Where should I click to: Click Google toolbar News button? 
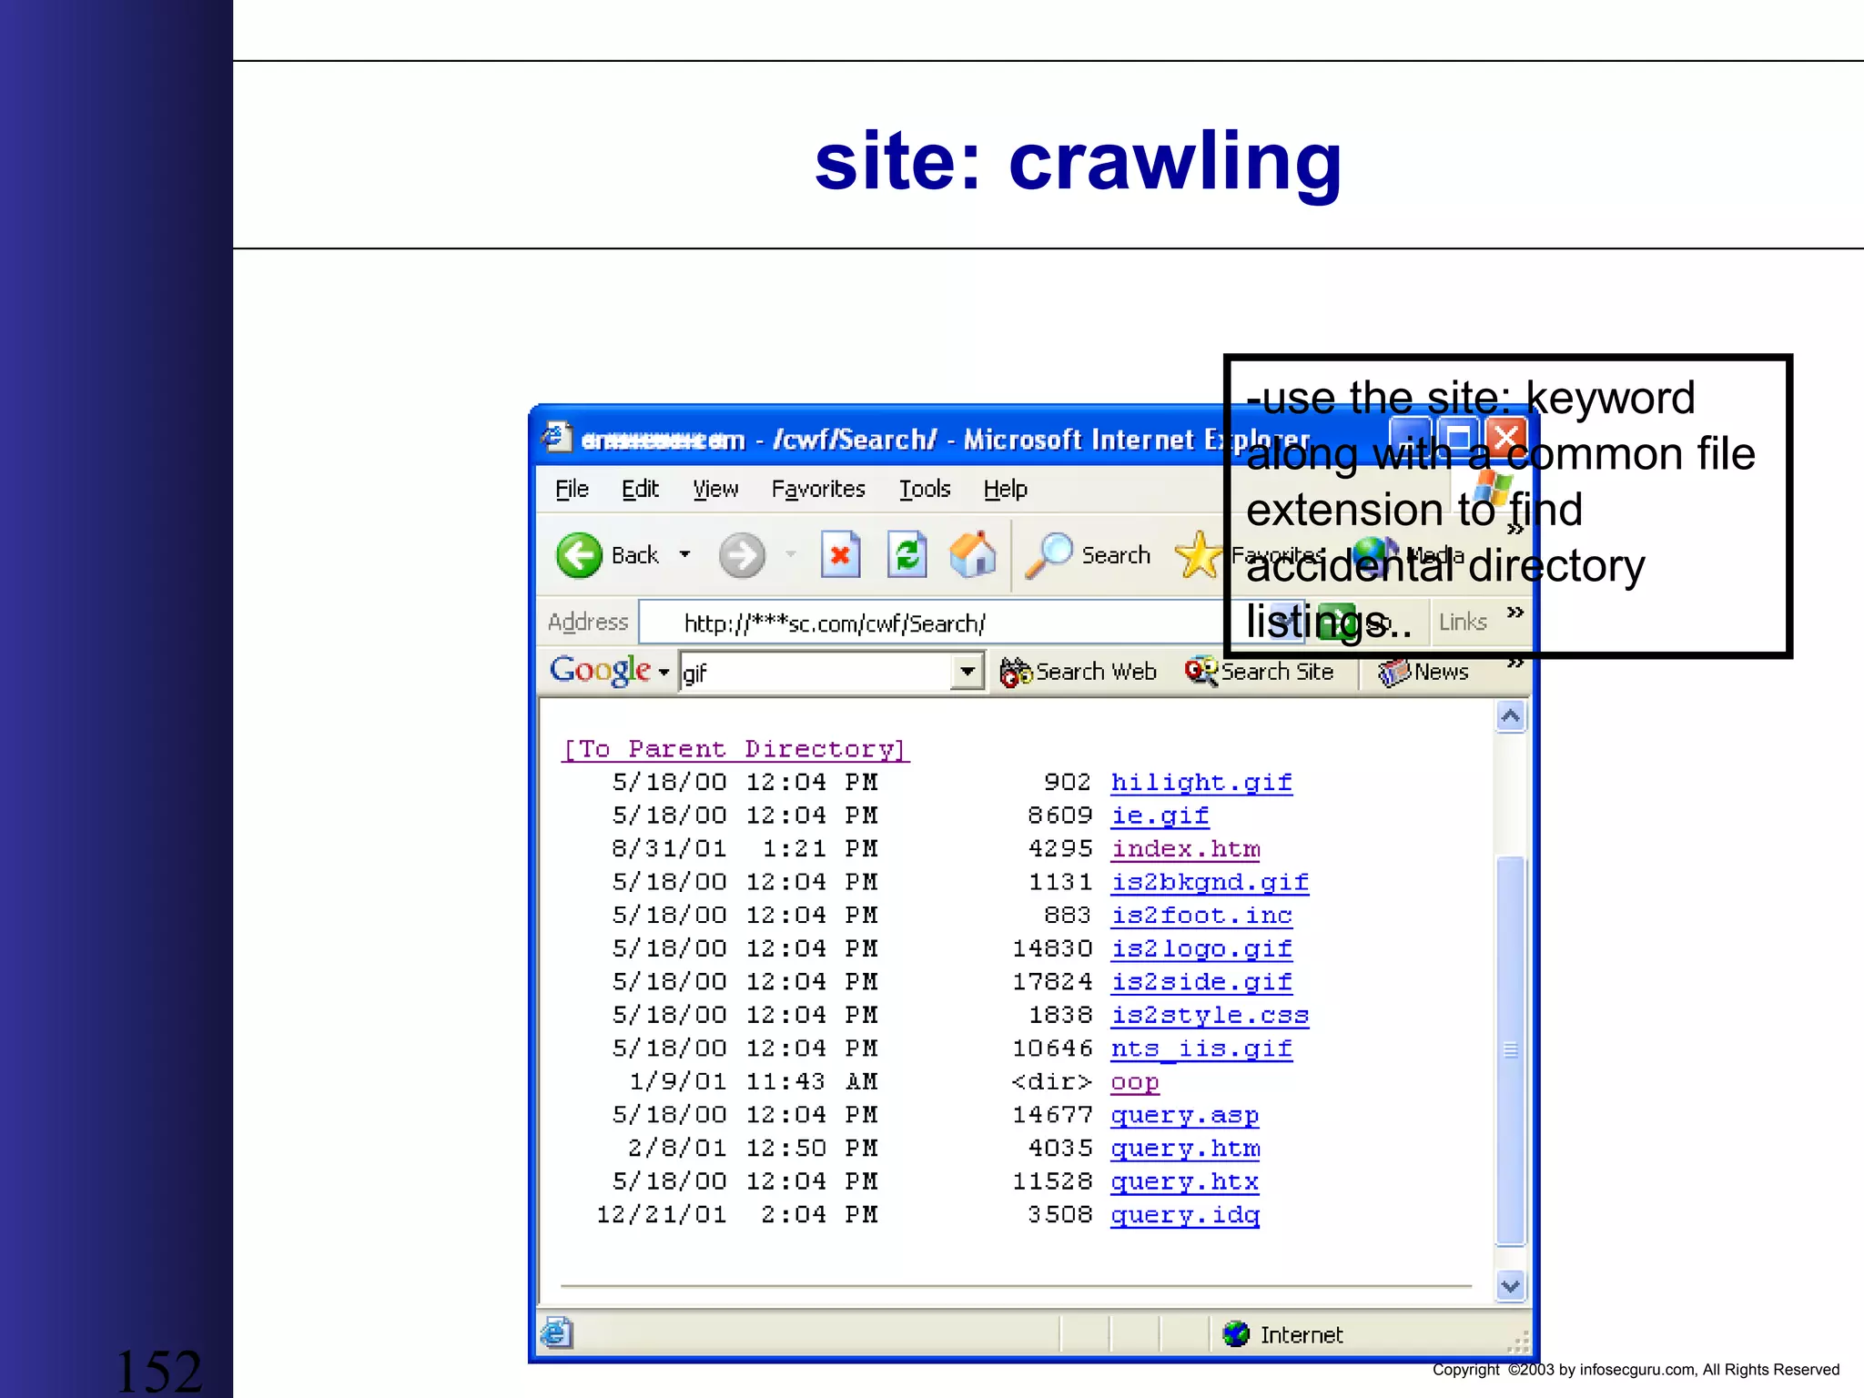coord(1423,672)
